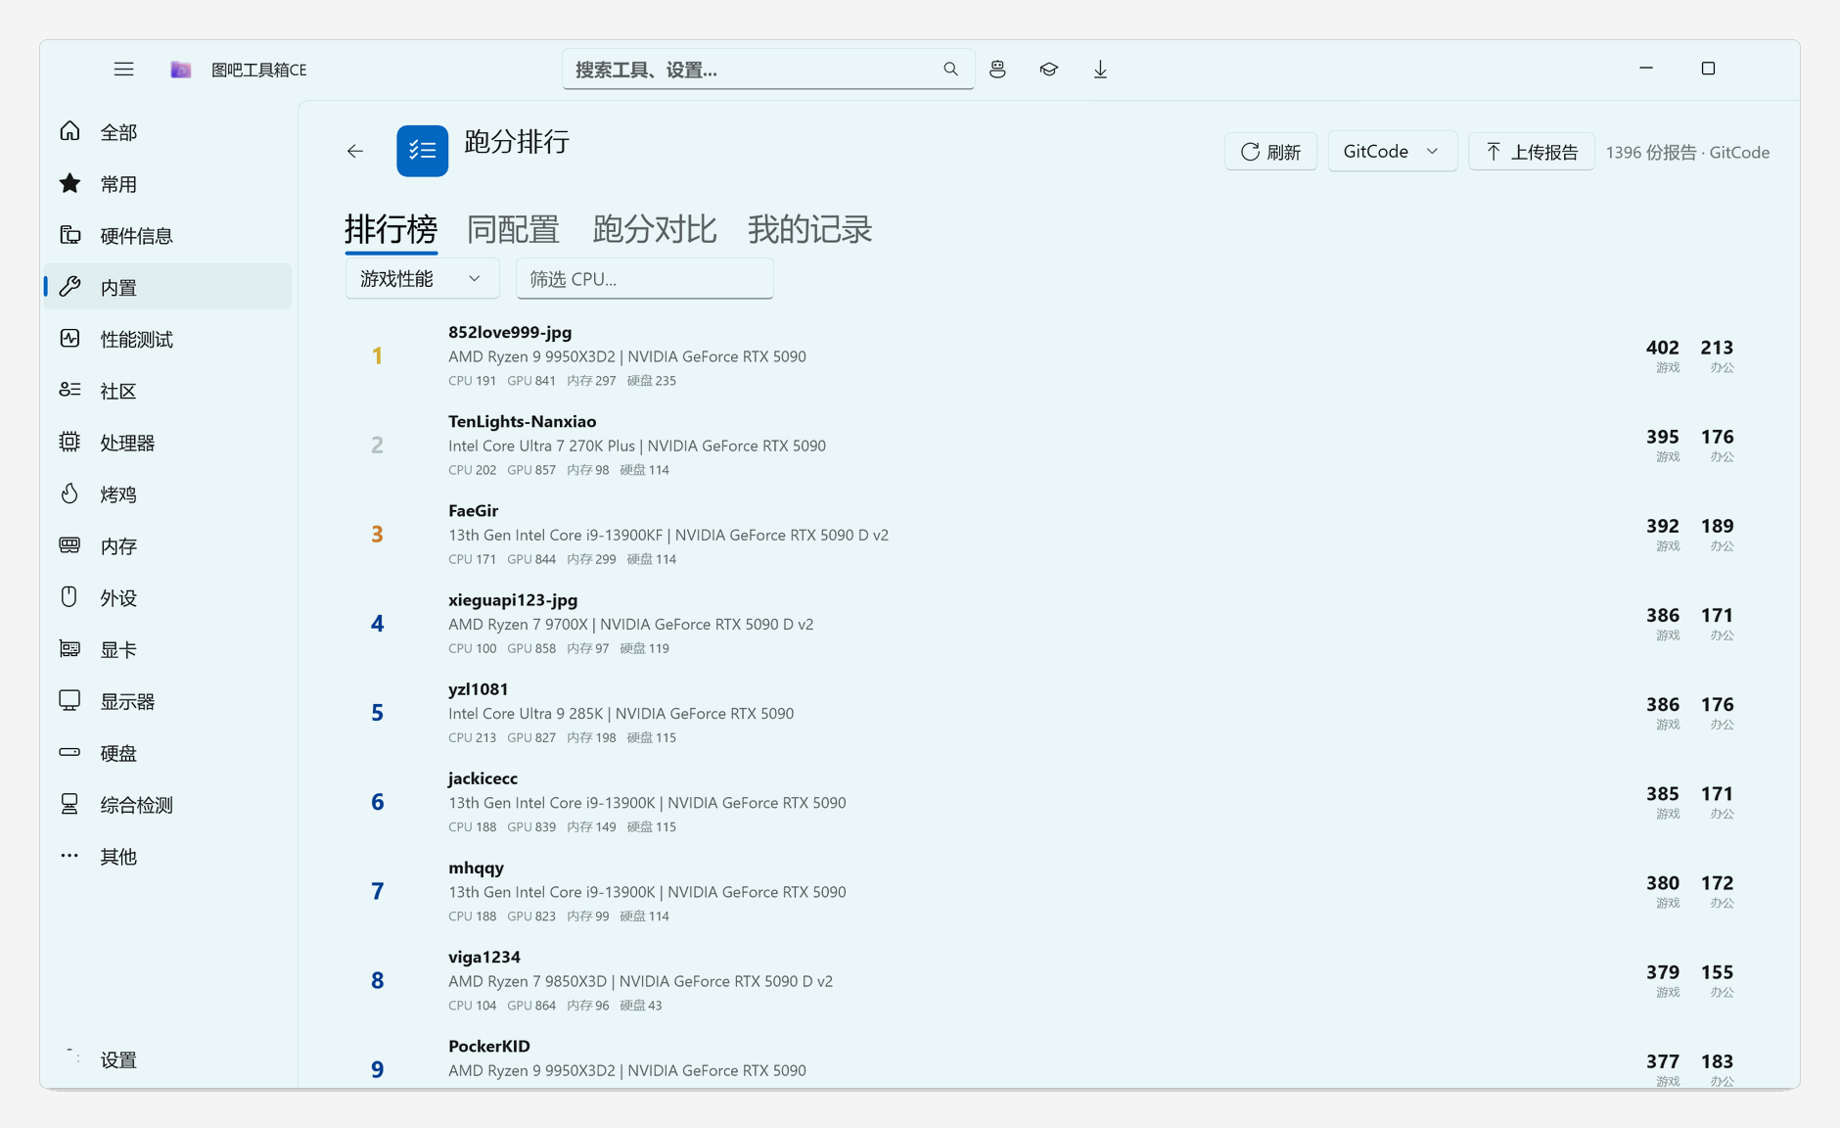Open 常用 favorites in the sidebar

tap(167, 184)
